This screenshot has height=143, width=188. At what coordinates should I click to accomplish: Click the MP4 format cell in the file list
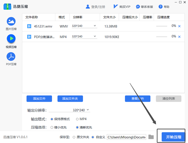click(63, 37)
